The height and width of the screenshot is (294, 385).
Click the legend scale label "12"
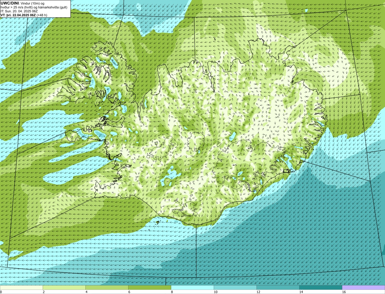tap(258, 292)
